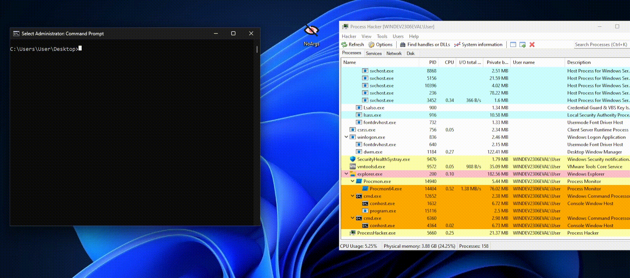Image resolution: width=630 pixels, height=278 pixels.
Task: Sort by the Description column header
Action: (597, 63)
